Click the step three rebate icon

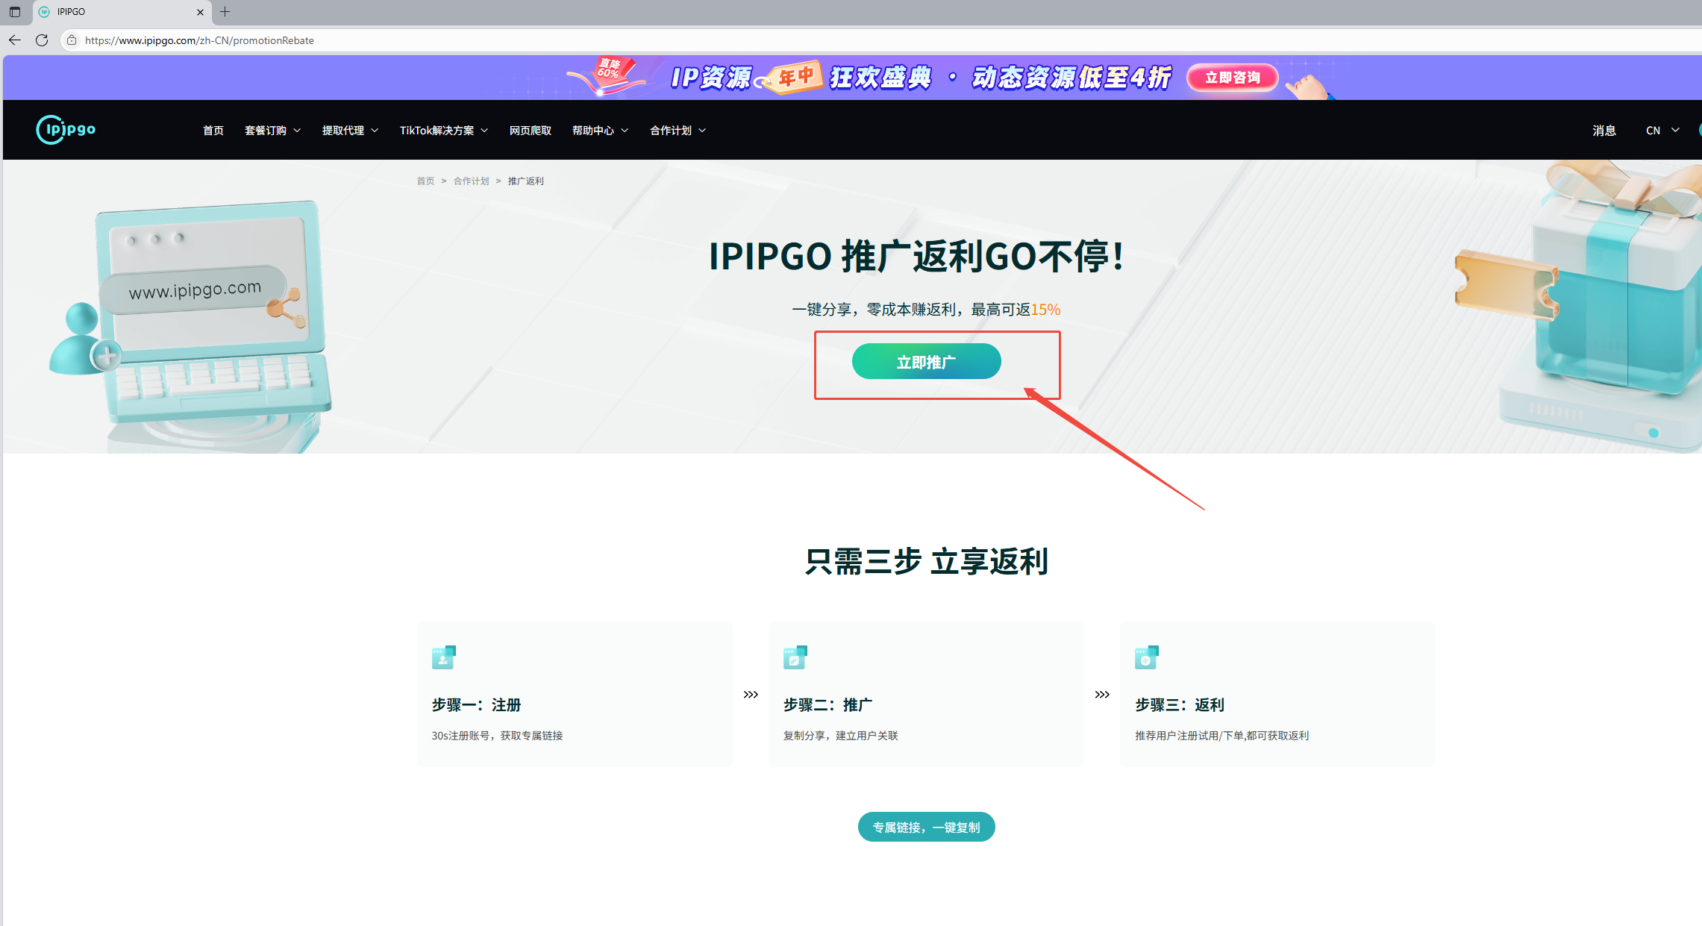[x=1147, y=657]
